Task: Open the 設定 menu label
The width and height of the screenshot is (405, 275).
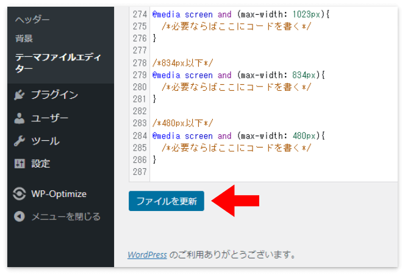Action: pyautogui.click(x=40, y=163)
